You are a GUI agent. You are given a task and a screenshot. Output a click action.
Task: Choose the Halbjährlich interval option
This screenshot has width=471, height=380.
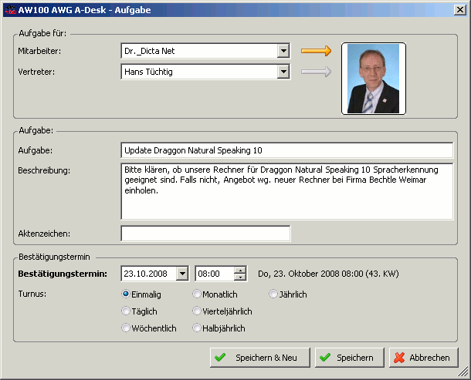pyautogui.click(x=197, y=328)
